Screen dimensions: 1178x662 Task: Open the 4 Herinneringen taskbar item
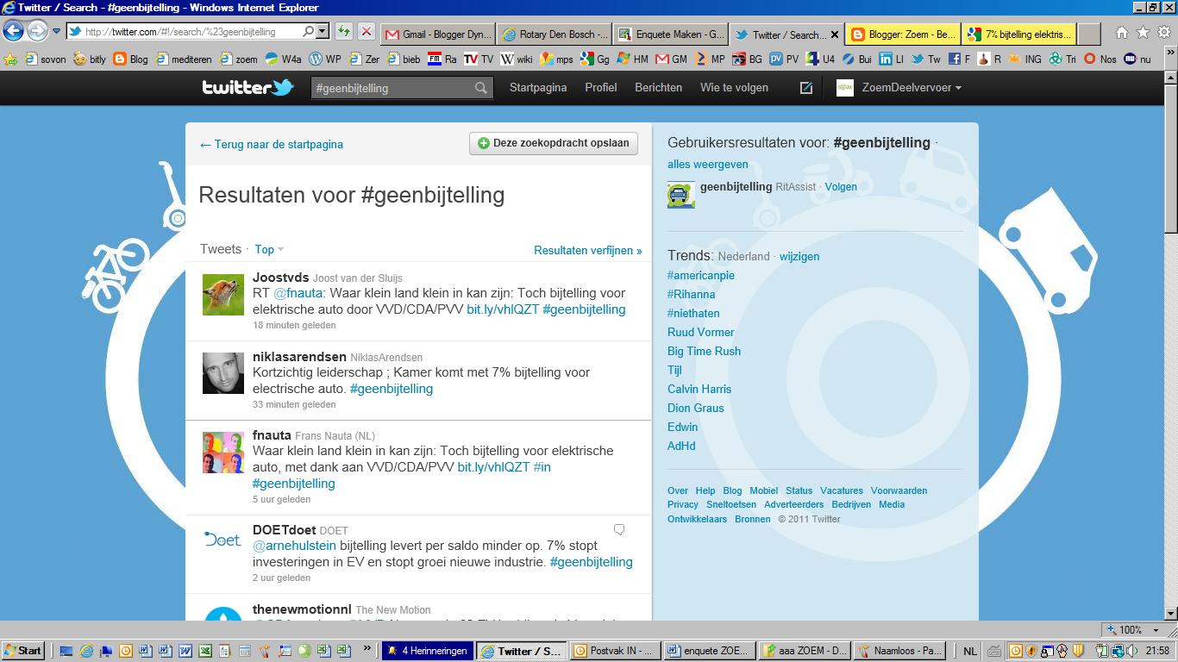click(x=427, y=651)
